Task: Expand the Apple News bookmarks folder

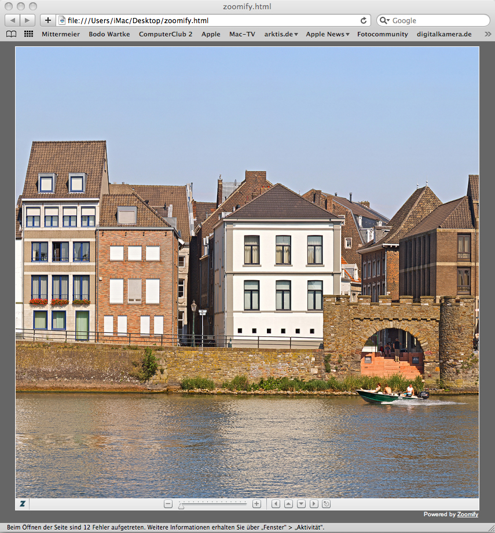Action: pyautogui.click(x=327, y=34)
